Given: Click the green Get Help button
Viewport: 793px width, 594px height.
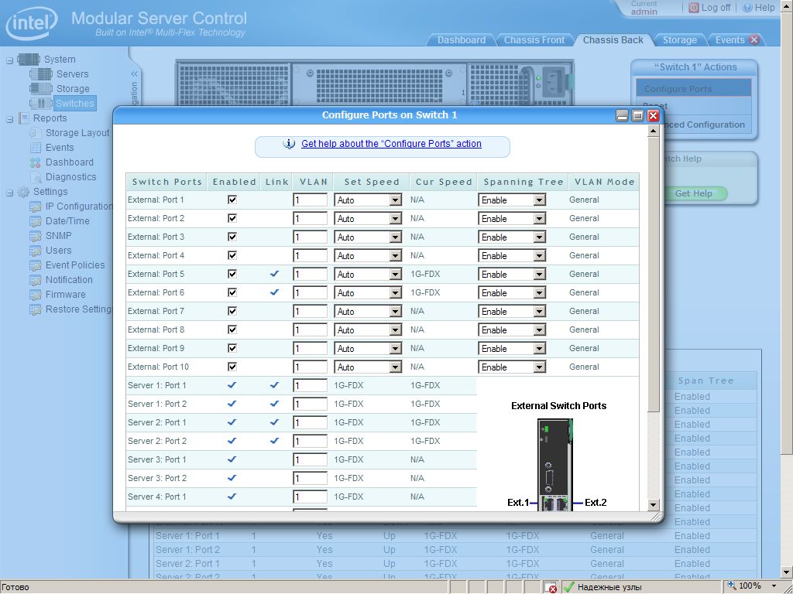Looking at the screenshot, I should (x=693, y=193).
